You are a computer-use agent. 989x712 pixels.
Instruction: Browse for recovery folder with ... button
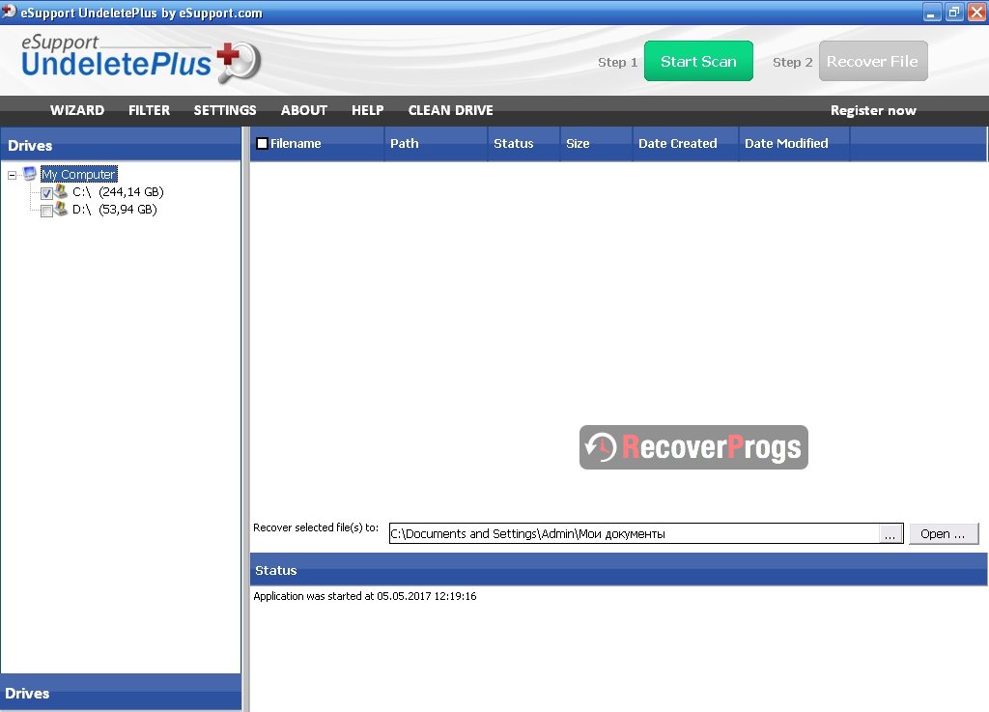click(890, 534)
